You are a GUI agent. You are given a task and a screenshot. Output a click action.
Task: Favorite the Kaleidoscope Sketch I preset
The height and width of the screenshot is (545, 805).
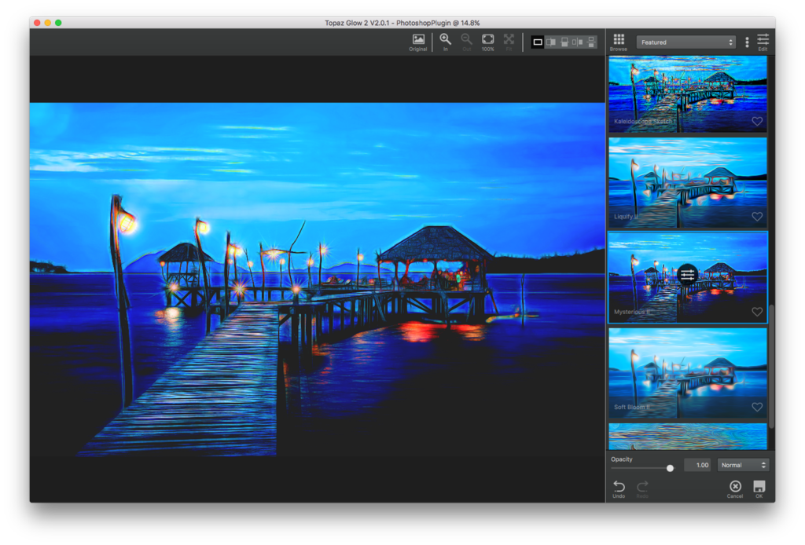point(757,122)
